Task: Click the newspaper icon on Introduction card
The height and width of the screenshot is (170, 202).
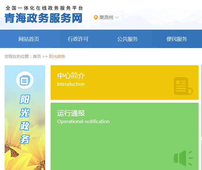Action: click(183, 86)
